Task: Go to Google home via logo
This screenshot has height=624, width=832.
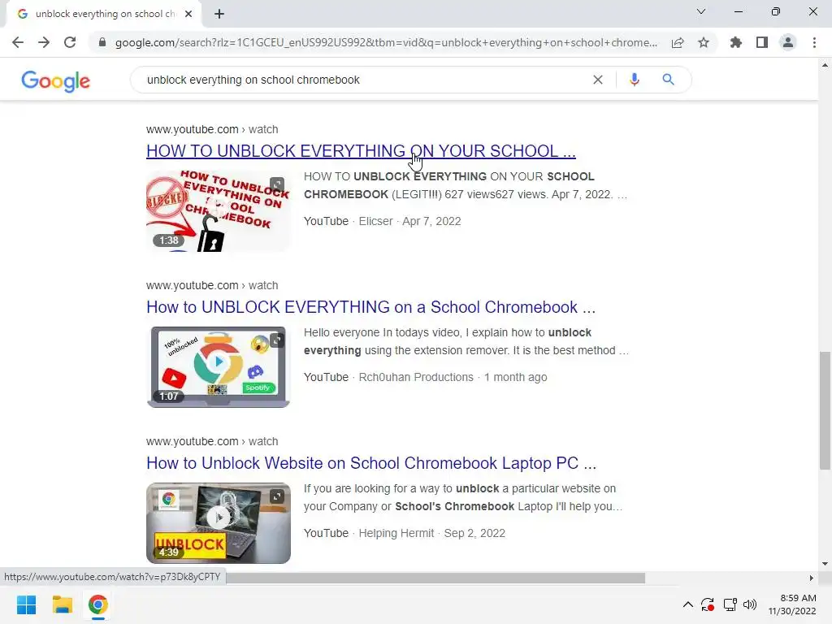Action: pyautogui.click(x=56, y=80)
